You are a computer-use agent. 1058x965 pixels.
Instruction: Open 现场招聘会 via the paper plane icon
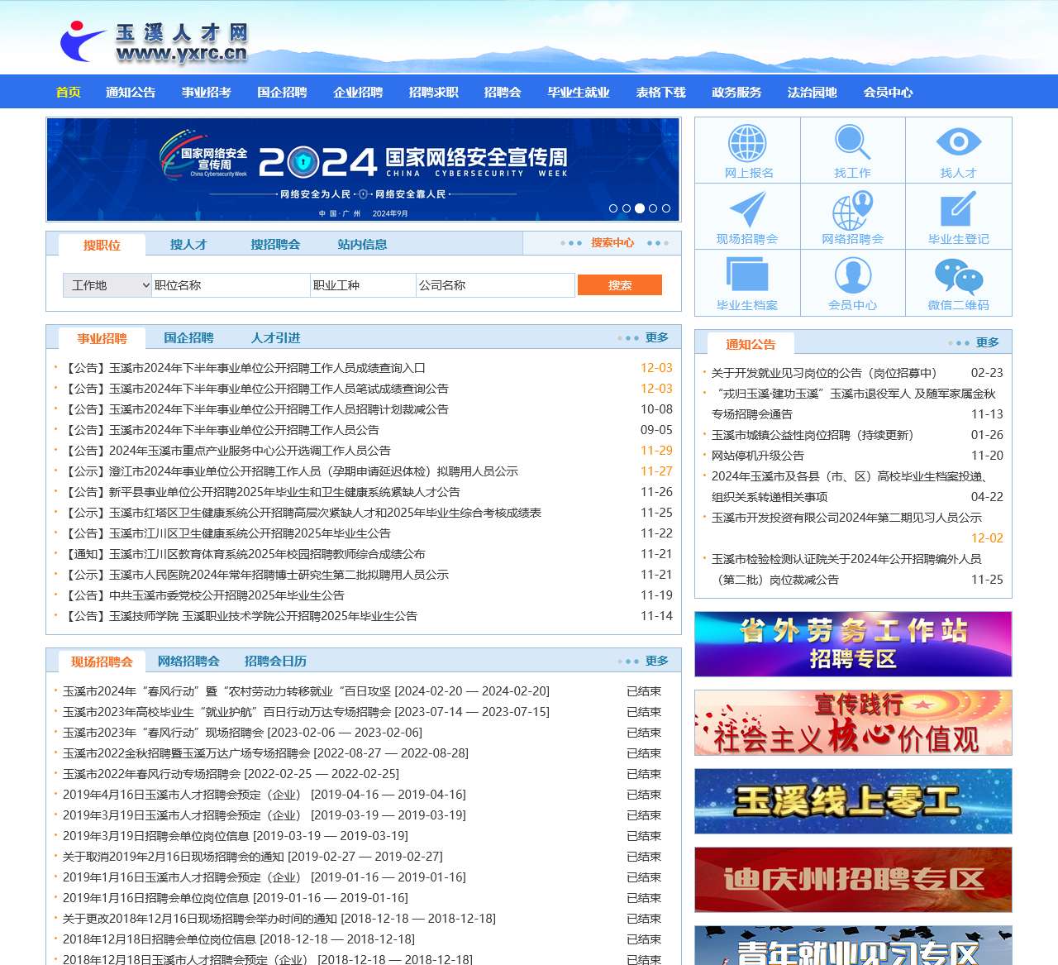[748, 216]
